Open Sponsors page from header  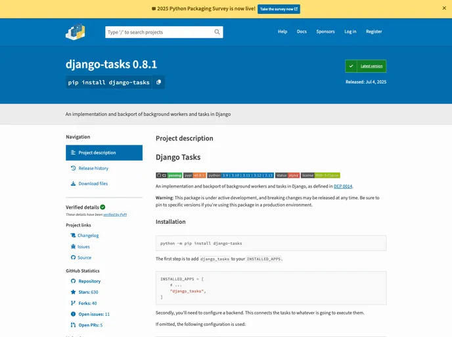pyautogui.click(x=325, y=32)
